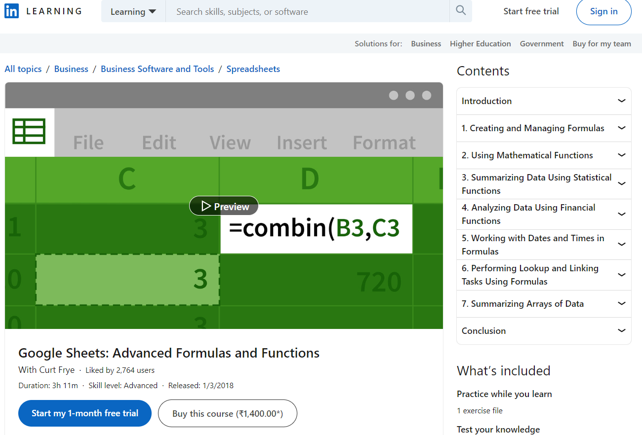Click 'Test your knowledge' text
Image resolution: width=642 pixels, height=435 pixels.
[498, 430]
